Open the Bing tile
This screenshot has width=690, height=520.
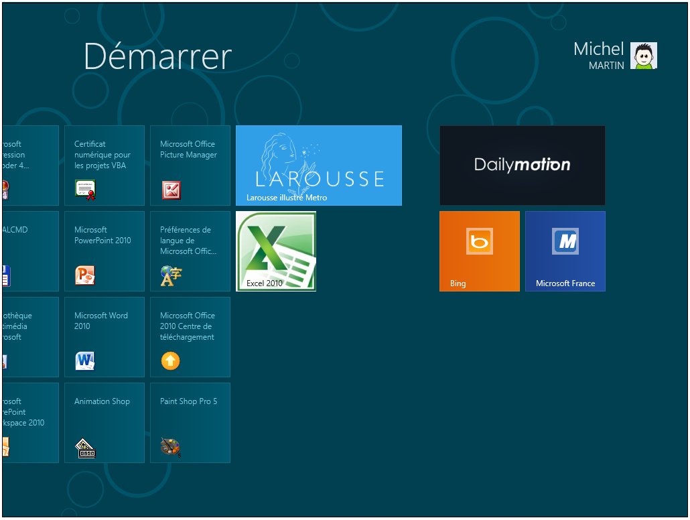[479, 251]
